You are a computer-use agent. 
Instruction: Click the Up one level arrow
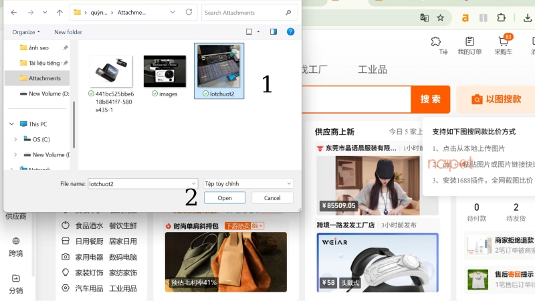click(60, 12)
